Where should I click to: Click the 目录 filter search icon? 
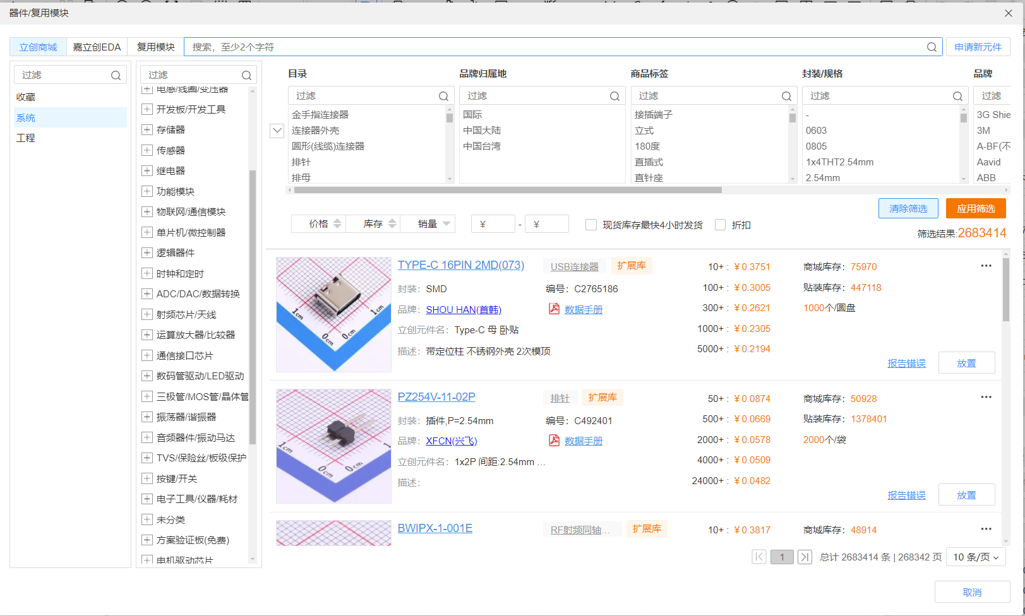(443, 96)
